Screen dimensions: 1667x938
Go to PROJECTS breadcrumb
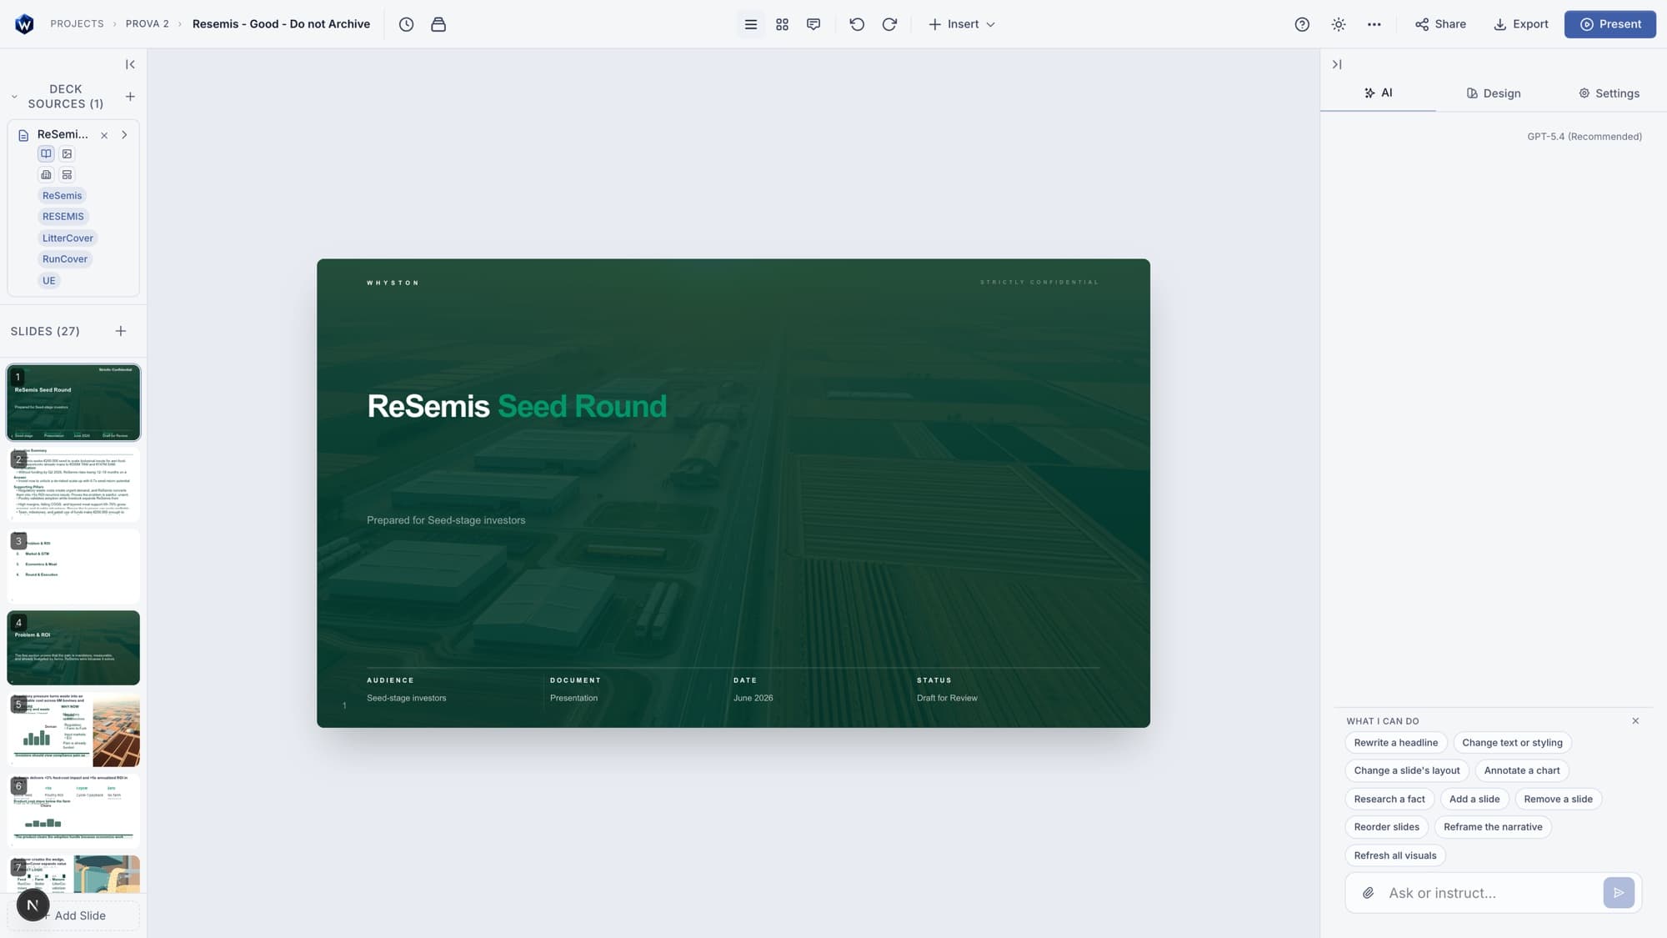click(x=77, y=24)
